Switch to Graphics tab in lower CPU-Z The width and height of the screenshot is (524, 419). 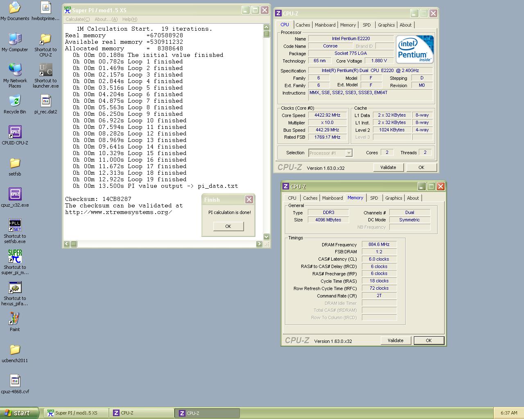[x=394, y=198]
